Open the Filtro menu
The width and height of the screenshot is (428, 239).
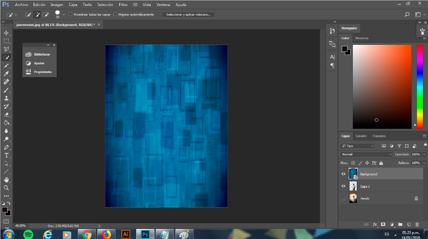coord(123,5)
